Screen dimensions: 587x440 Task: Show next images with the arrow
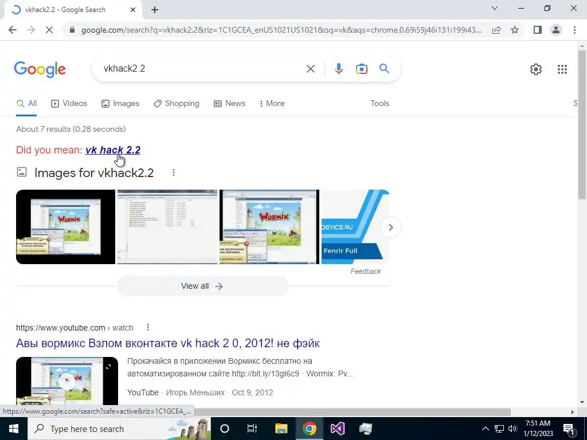(391, 227)
